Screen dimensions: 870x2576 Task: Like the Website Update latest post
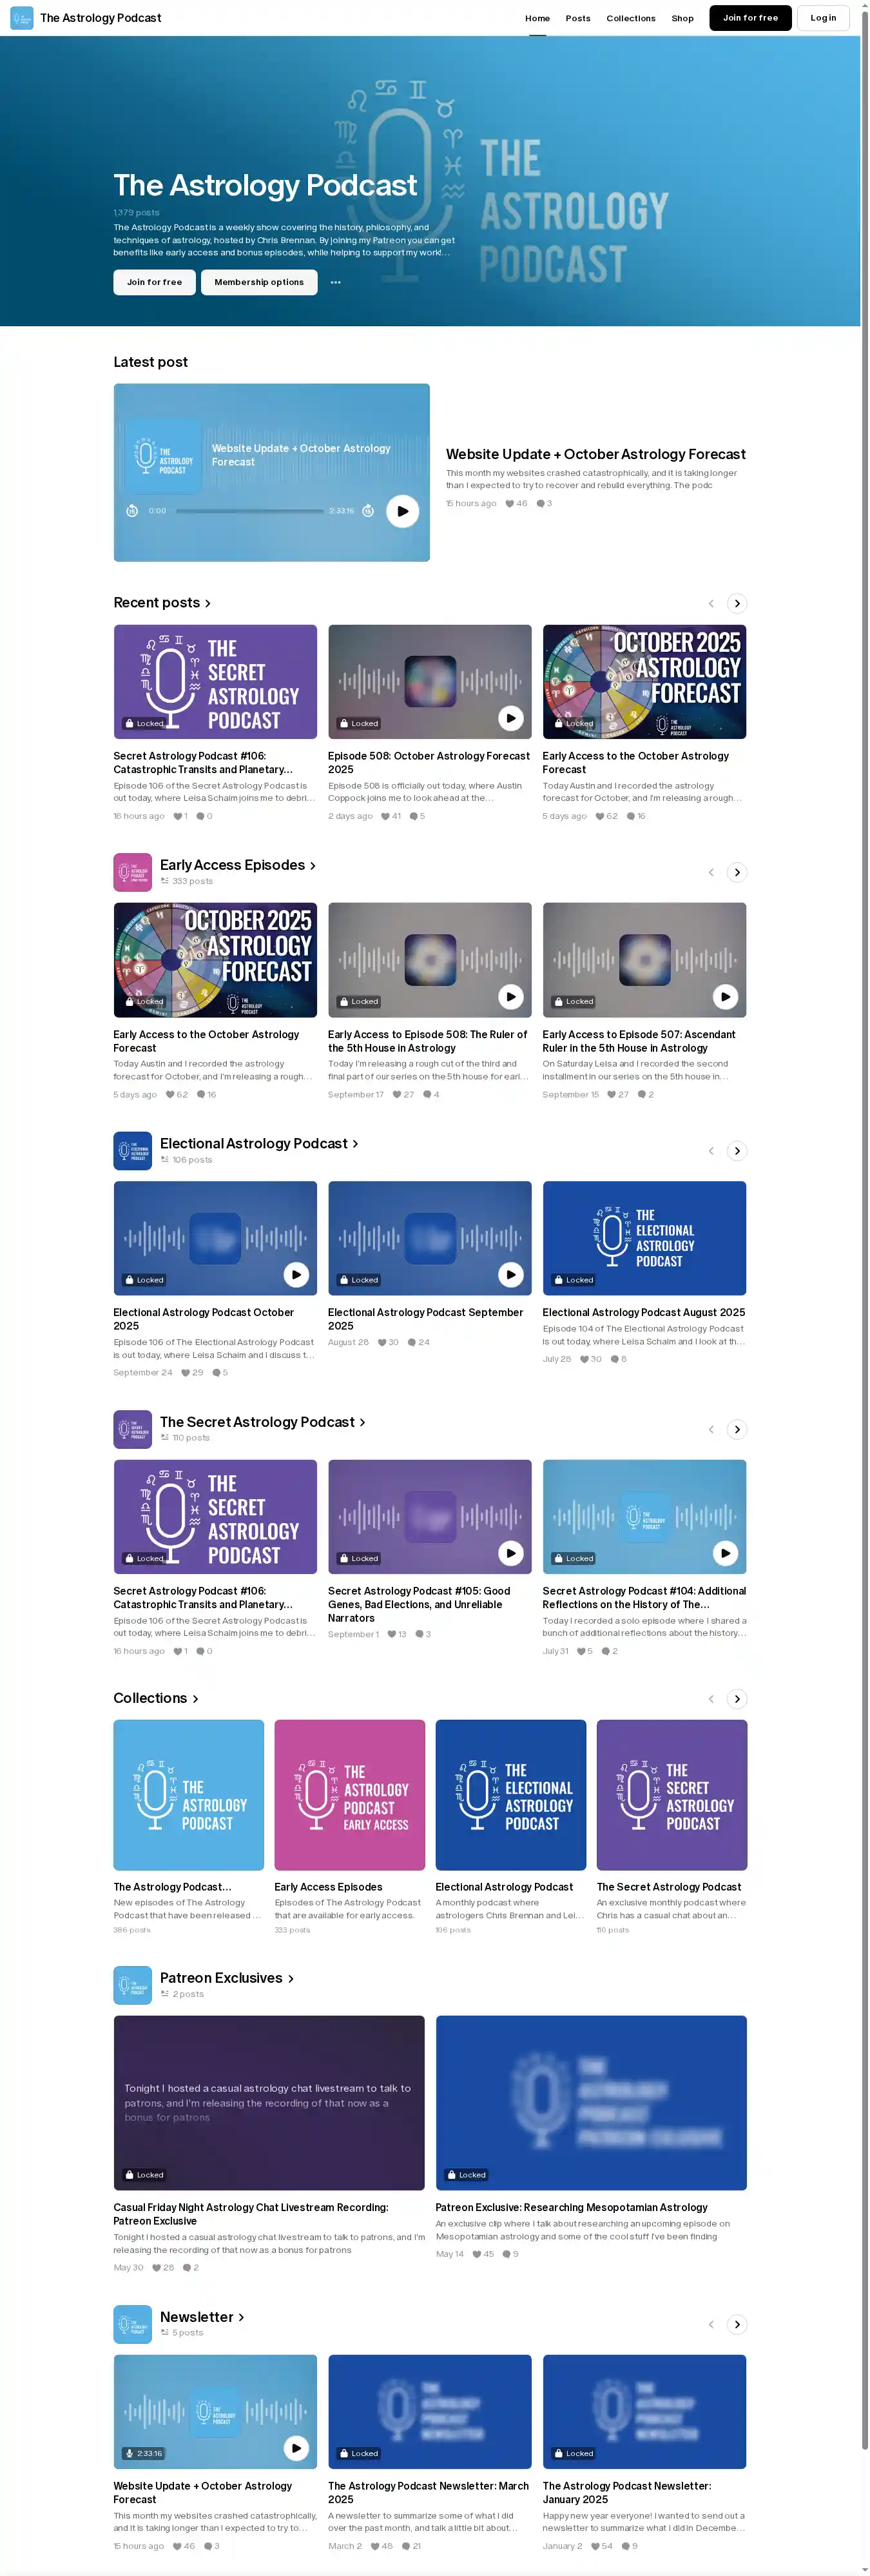tap(510, 504)
